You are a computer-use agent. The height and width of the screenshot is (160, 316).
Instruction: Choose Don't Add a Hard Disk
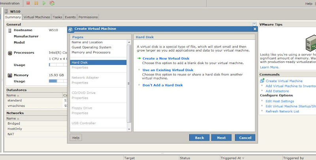(163, 85)
